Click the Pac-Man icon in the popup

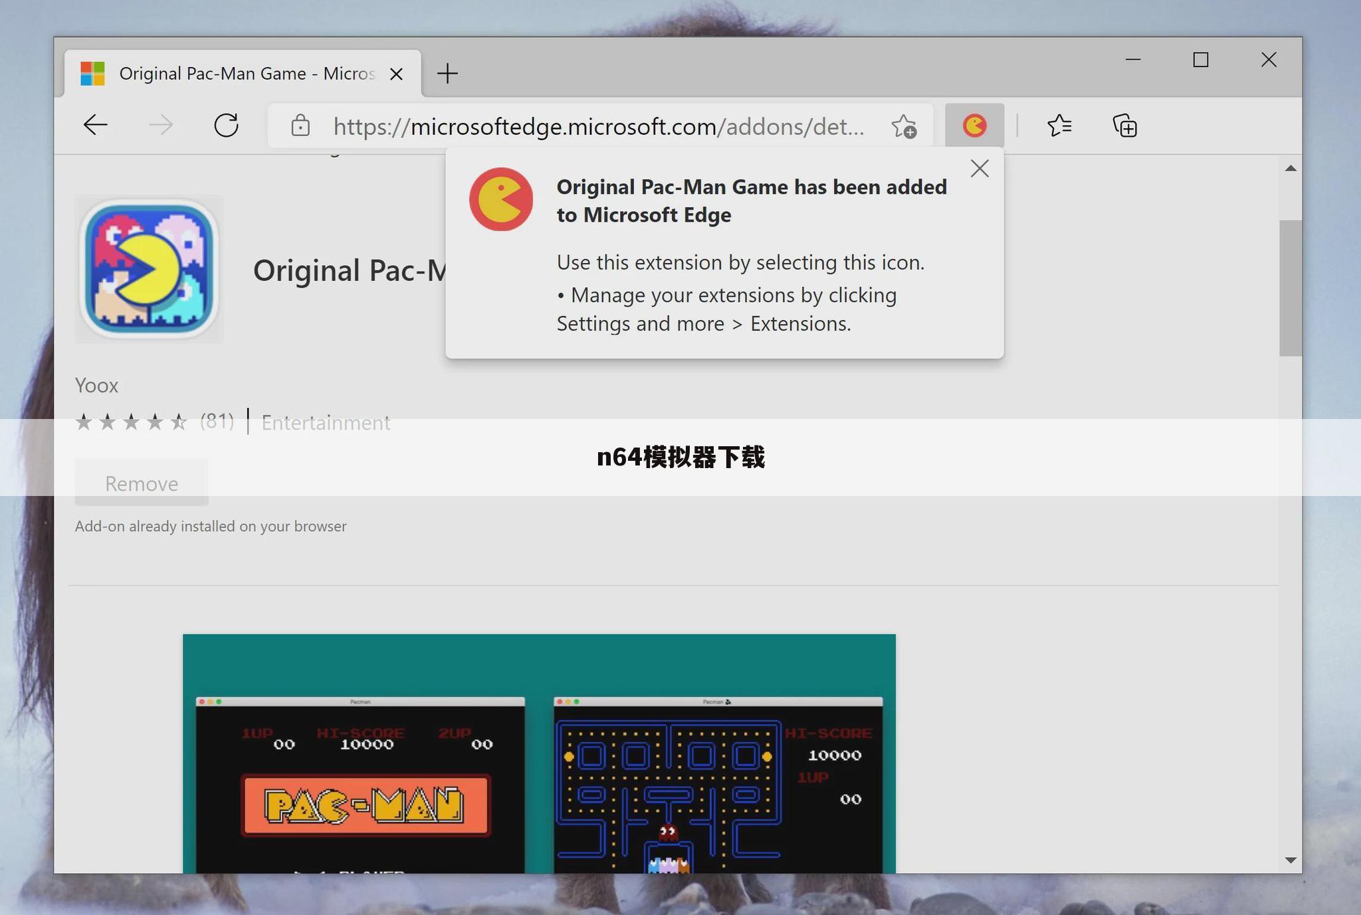tap(501, 199)
